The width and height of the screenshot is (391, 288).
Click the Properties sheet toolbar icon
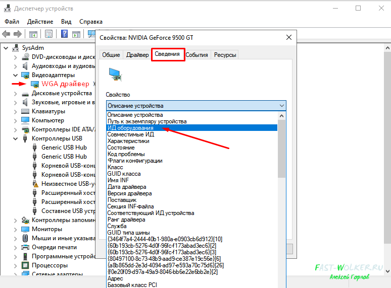(48, 34)
